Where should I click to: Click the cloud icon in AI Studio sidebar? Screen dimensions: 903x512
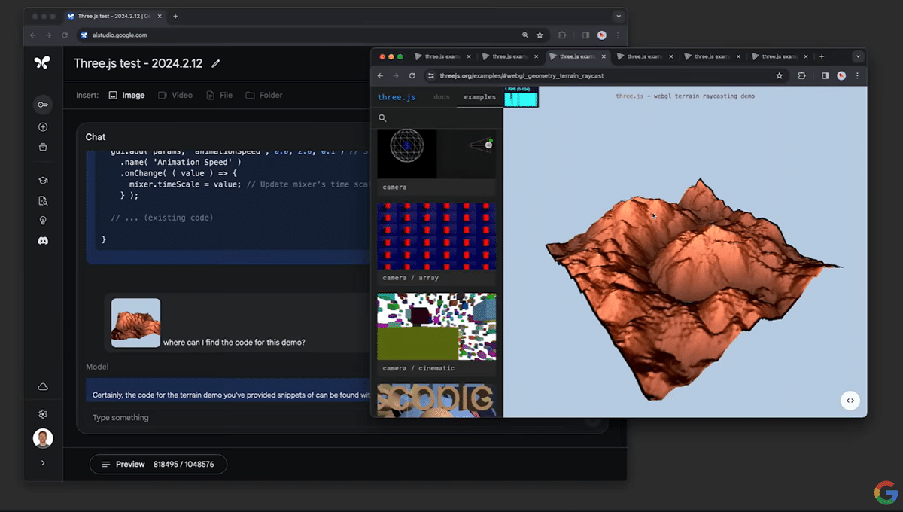43,386
